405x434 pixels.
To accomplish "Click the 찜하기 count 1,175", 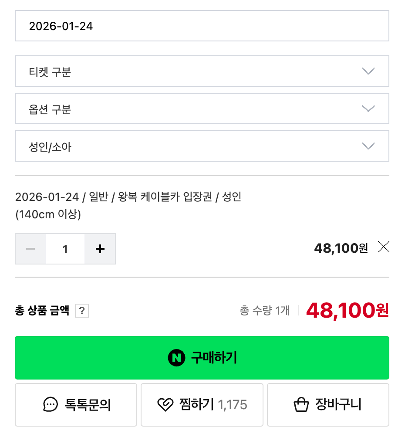I will pyautogui.click(x=233, y=405).
